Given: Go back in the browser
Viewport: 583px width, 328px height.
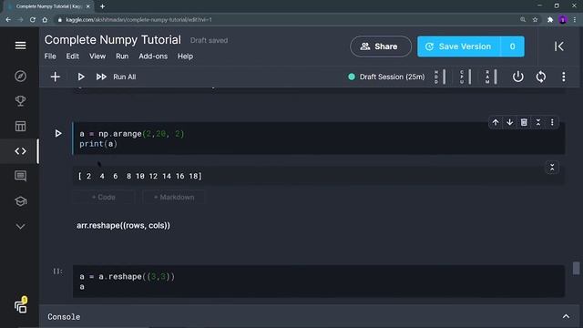Looking at the screenshot, I should click(8, 20).
